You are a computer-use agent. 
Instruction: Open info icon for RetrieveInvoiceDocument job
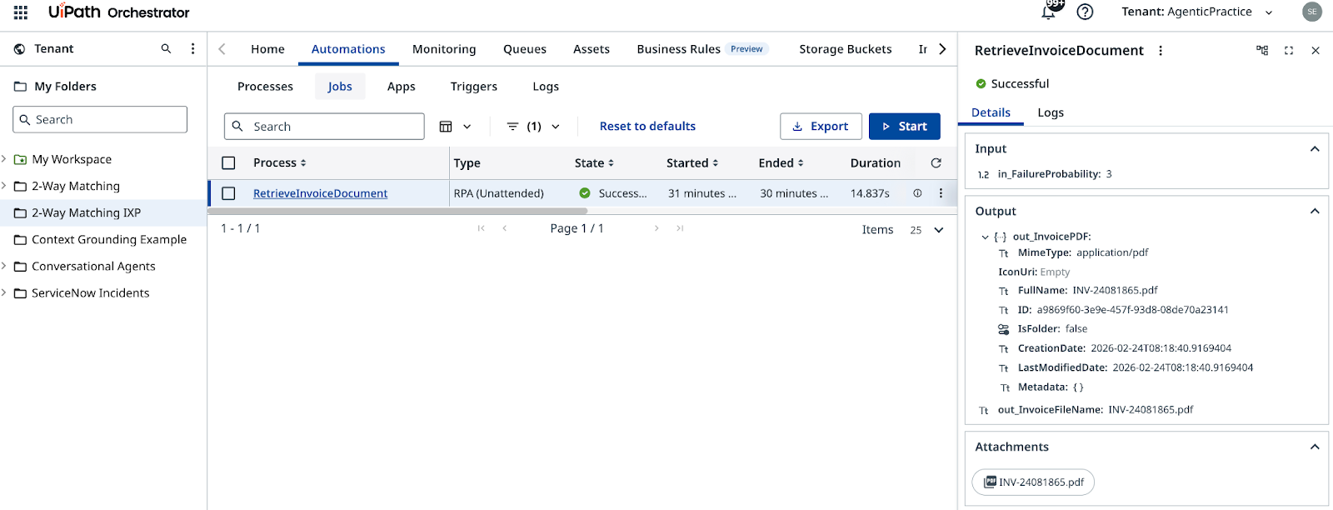917,193
